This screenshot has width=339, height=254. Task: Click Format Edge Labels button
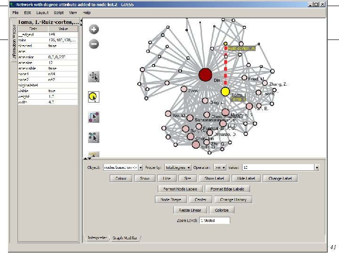tap(227, 189)
